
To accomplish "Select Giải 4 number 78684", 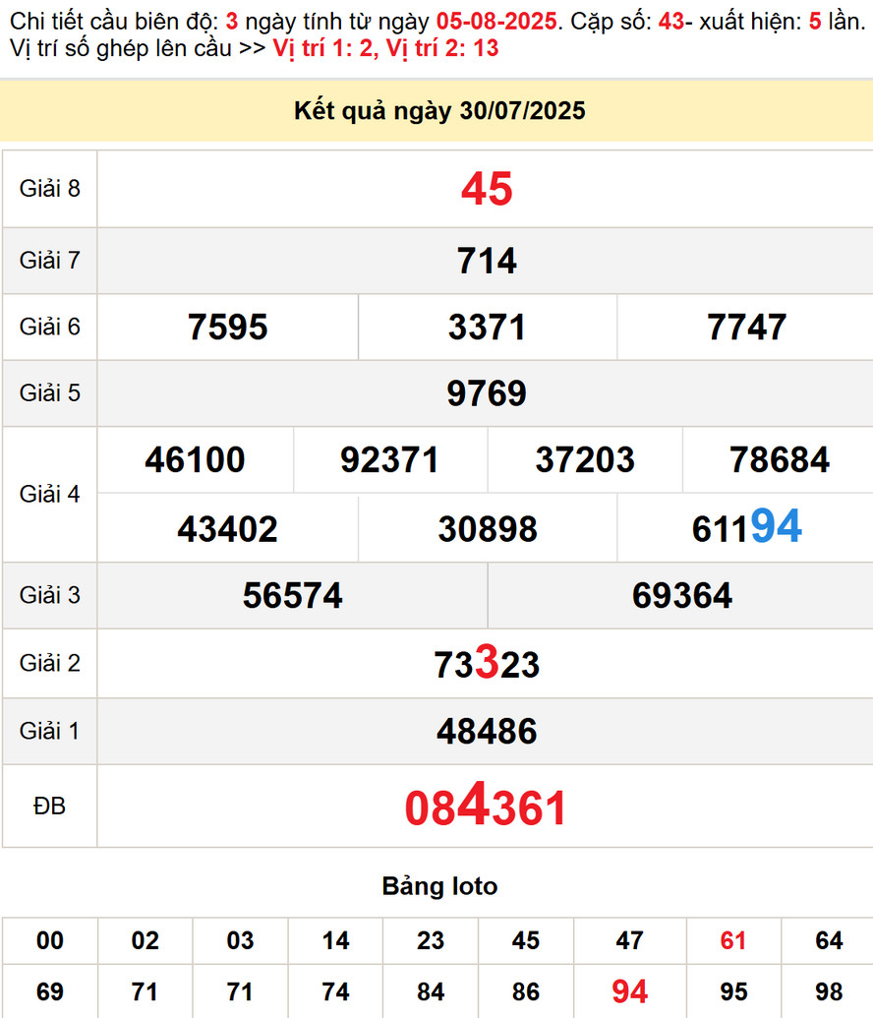I will pyautogui.click(x=779, y=459).
